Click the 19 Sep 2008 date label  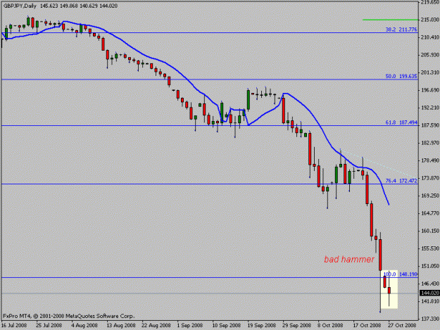click(x=261, y=325)
